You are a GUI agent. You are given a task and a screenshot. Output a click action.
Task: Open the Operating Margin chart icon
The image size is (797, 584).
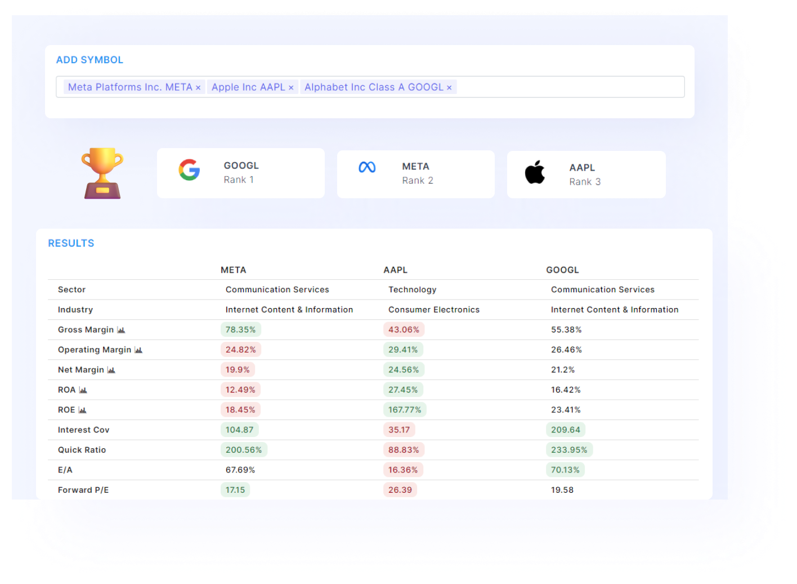pos(138,350)
